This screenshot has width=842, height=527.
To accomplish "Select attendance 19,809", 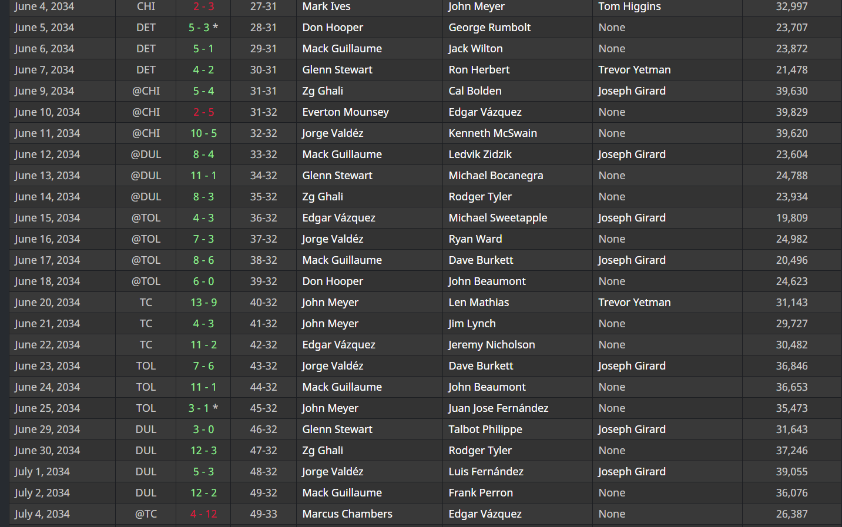I will pos(791,218).
